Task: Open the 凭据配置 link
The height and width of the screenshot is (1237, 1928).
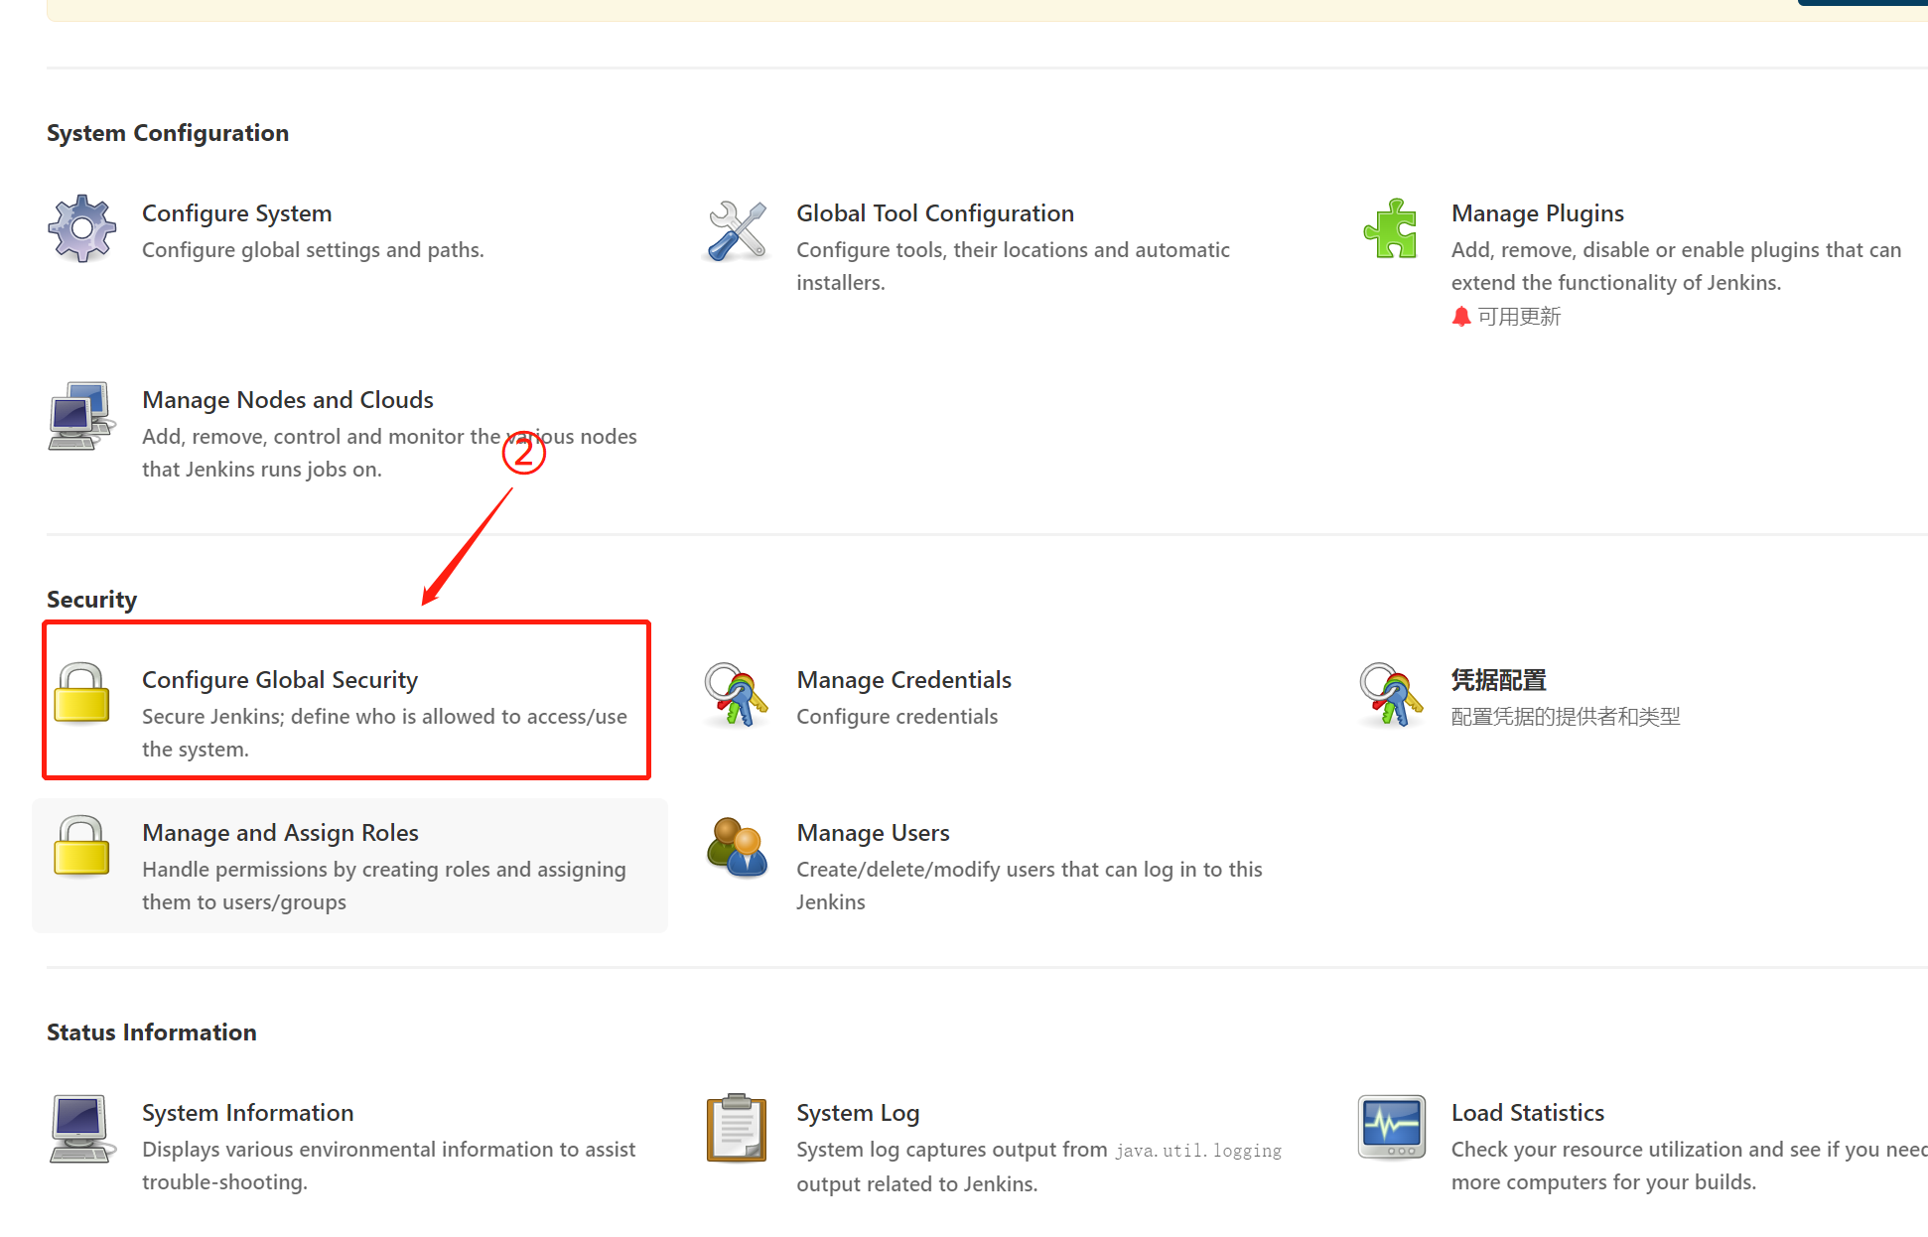Action: [x=1499, y=680]
